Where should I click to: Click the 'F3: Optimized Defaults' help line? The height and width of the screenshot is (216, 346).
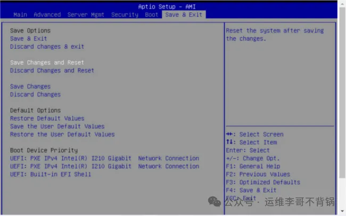point(263,183)
